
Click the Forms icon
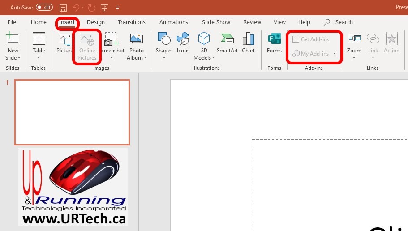click(x=274, y=44)
